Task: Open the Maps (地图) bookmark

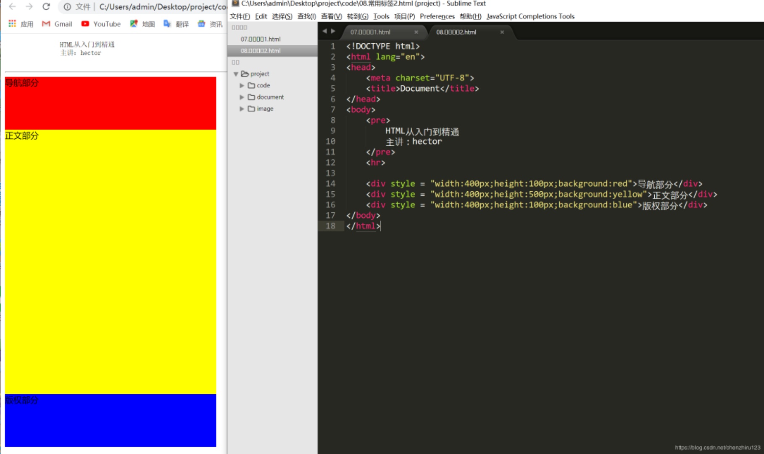Action: (142, 24)
